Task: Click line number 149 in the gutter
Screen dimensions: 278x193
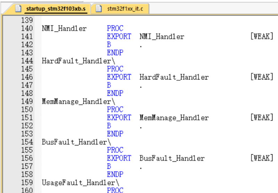Action: tap(27, 102)
